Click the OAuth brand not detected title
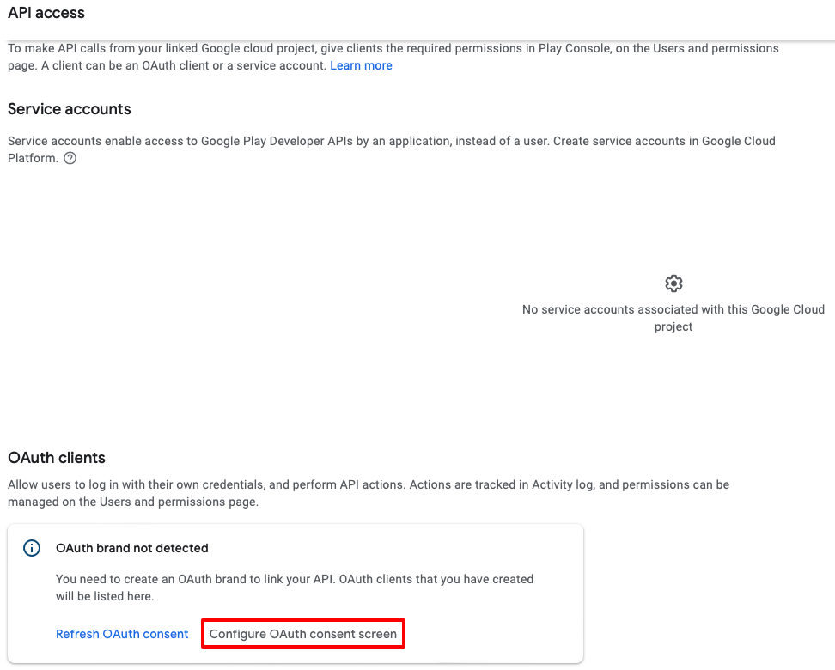 click(132, 547)
